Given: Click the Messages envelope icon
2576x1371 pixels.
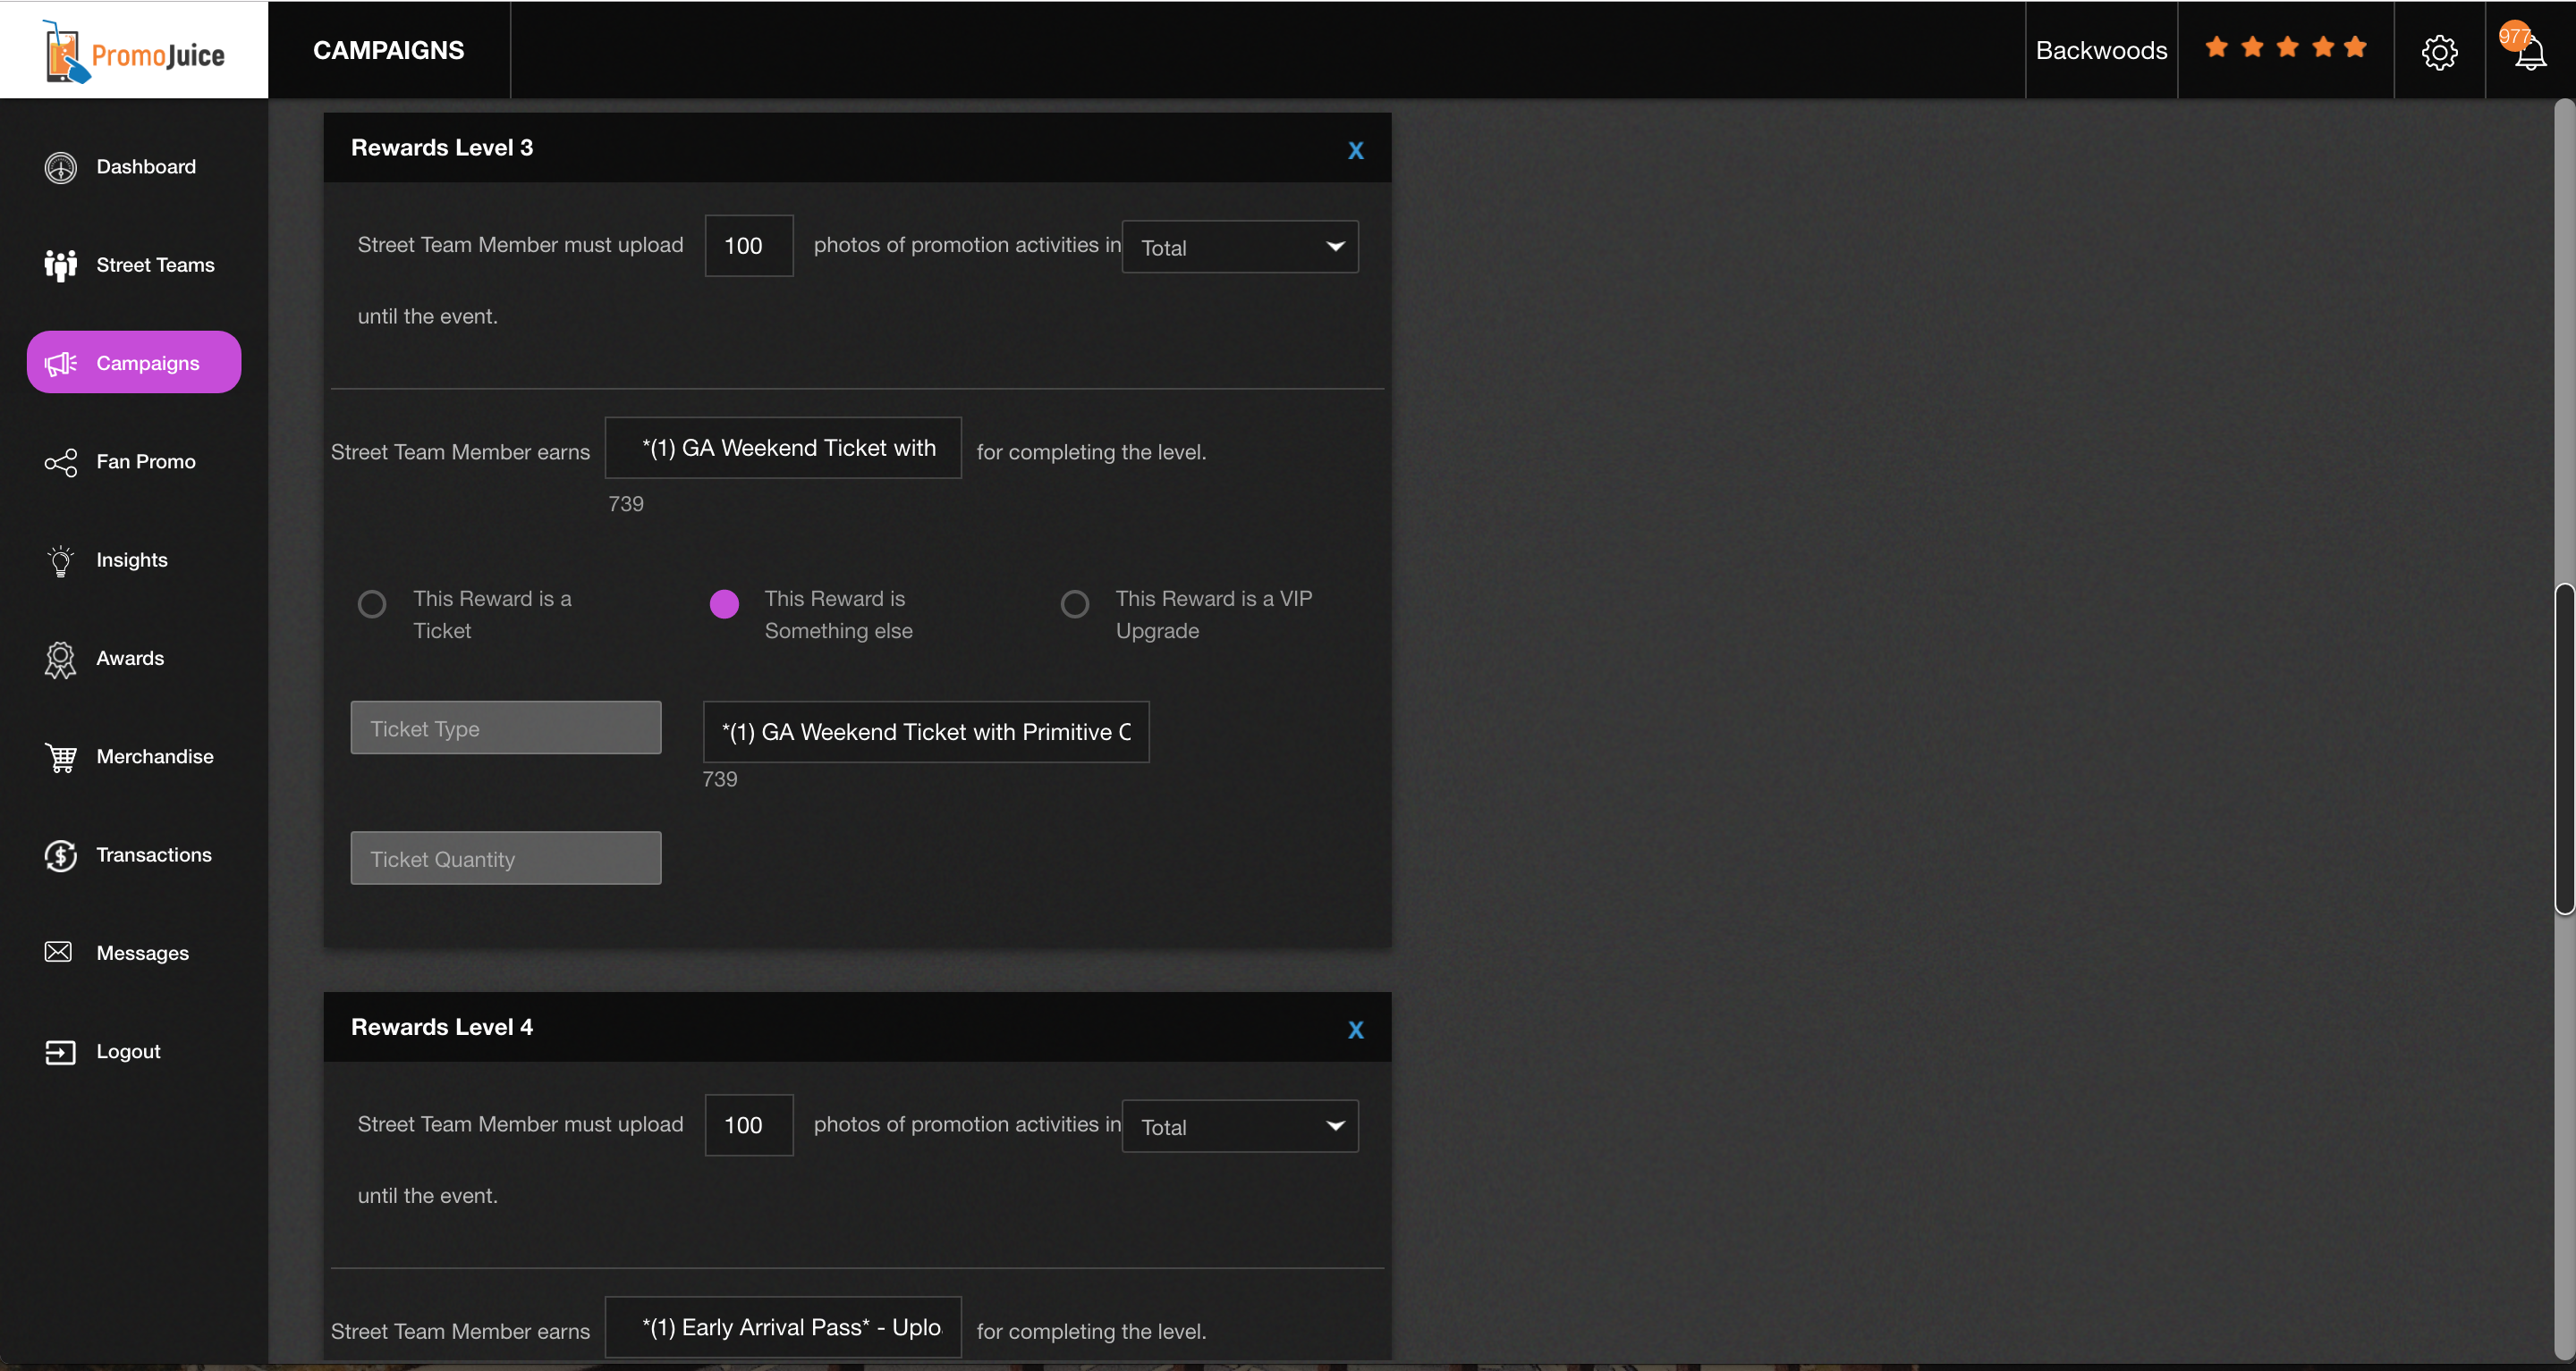Looking at the screenshot, I should point(58,951).
